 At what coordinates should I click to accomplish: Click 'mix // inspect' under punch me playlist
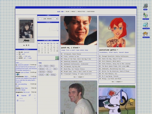click(79, 77)
